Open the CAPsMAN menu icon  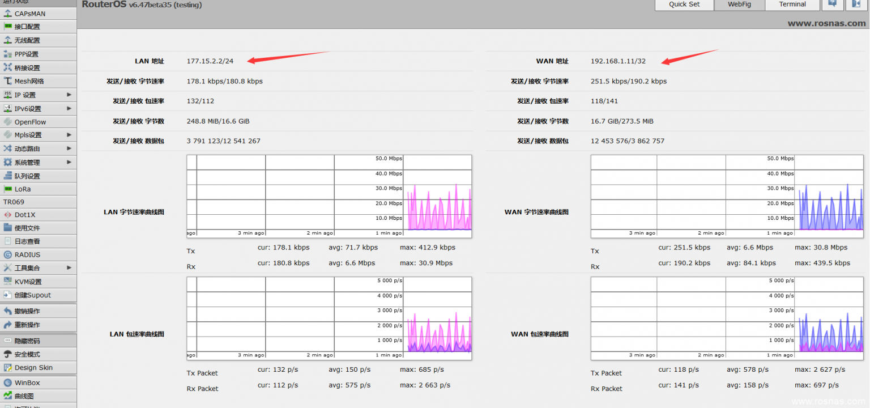8,13
